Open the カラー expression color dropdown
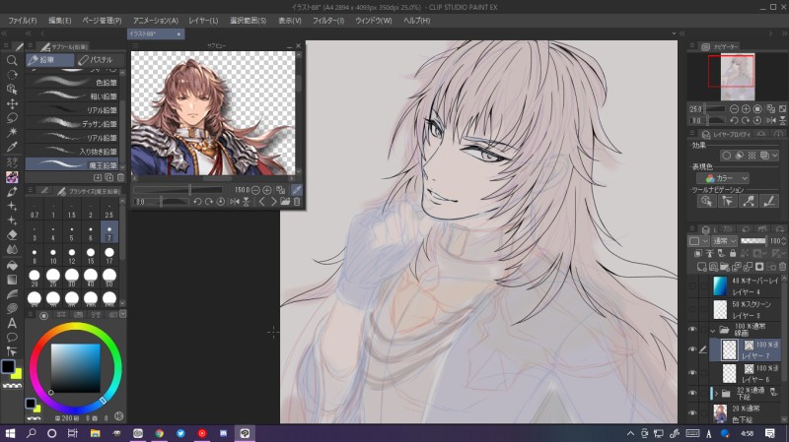The width and height of the screenshot is (789, 442). click(723, 178)
